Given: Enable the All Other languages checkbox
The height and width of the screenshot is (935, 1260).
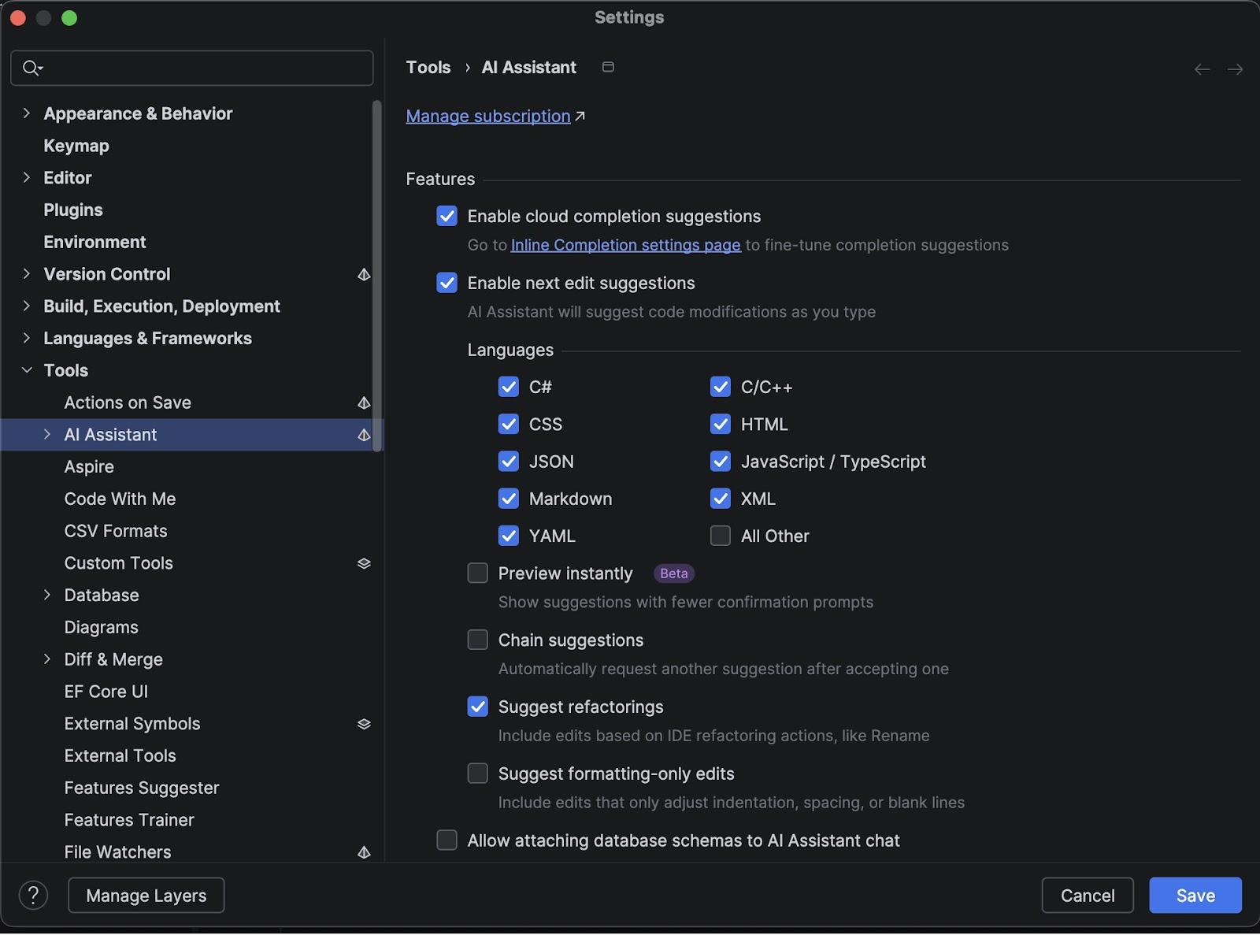Looking at the screenshot, I should click(720, 536).
